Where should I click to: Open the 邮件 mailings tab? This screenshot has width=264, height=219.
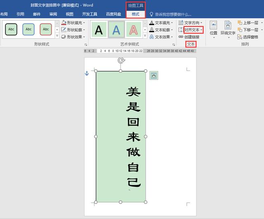pyautogui.click(x=37, y=14)
